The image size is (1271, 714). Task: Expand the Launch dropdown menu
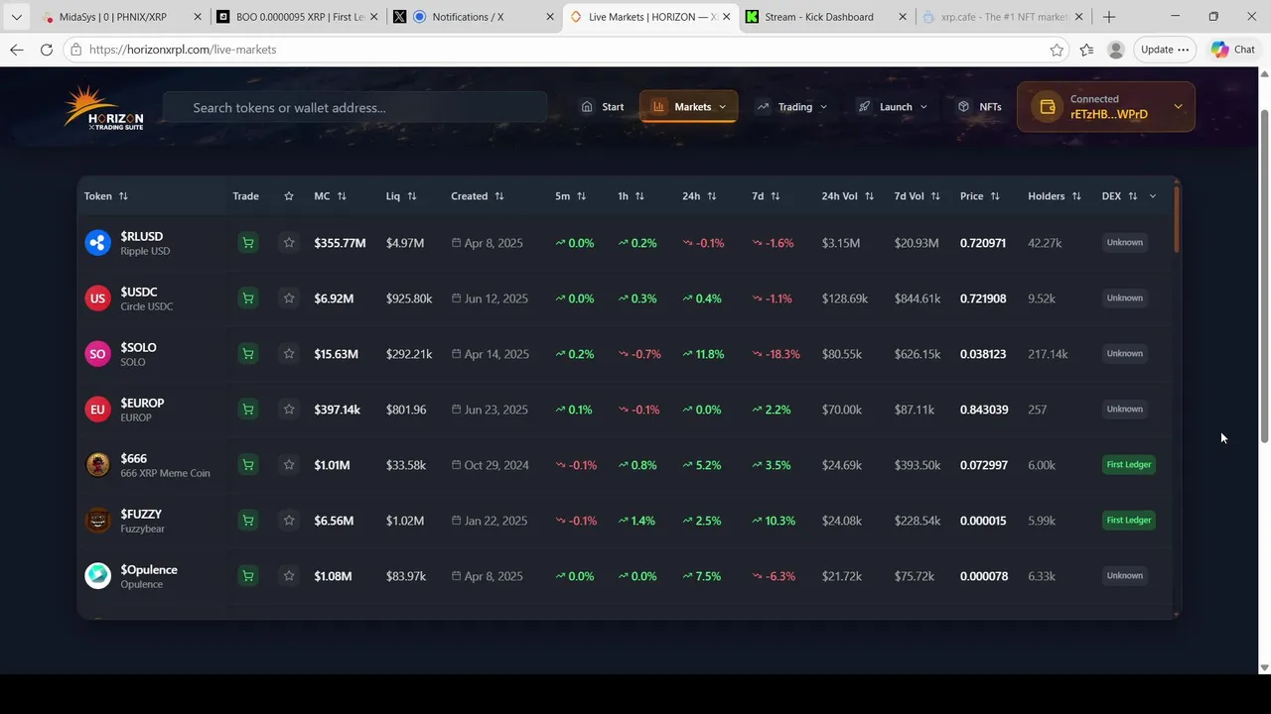893,107
